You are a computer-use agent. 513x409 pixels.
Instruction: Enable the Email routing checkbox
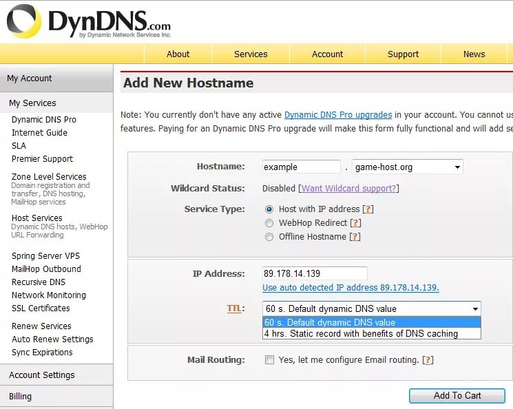[270, 360]
